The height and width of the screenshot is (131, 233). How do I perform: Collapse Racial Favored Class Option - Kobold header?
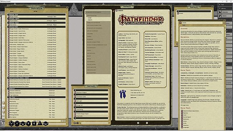tap(37, 78)
